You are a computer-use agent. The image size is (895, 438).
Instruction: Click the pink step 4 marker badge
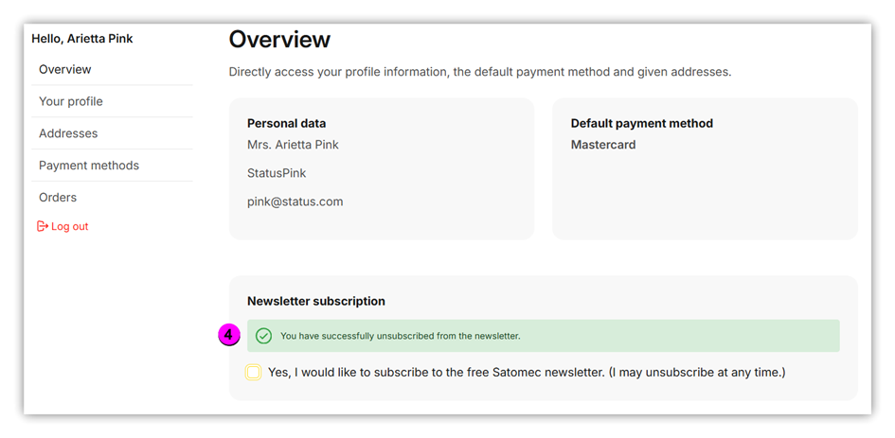coord(228,335)
